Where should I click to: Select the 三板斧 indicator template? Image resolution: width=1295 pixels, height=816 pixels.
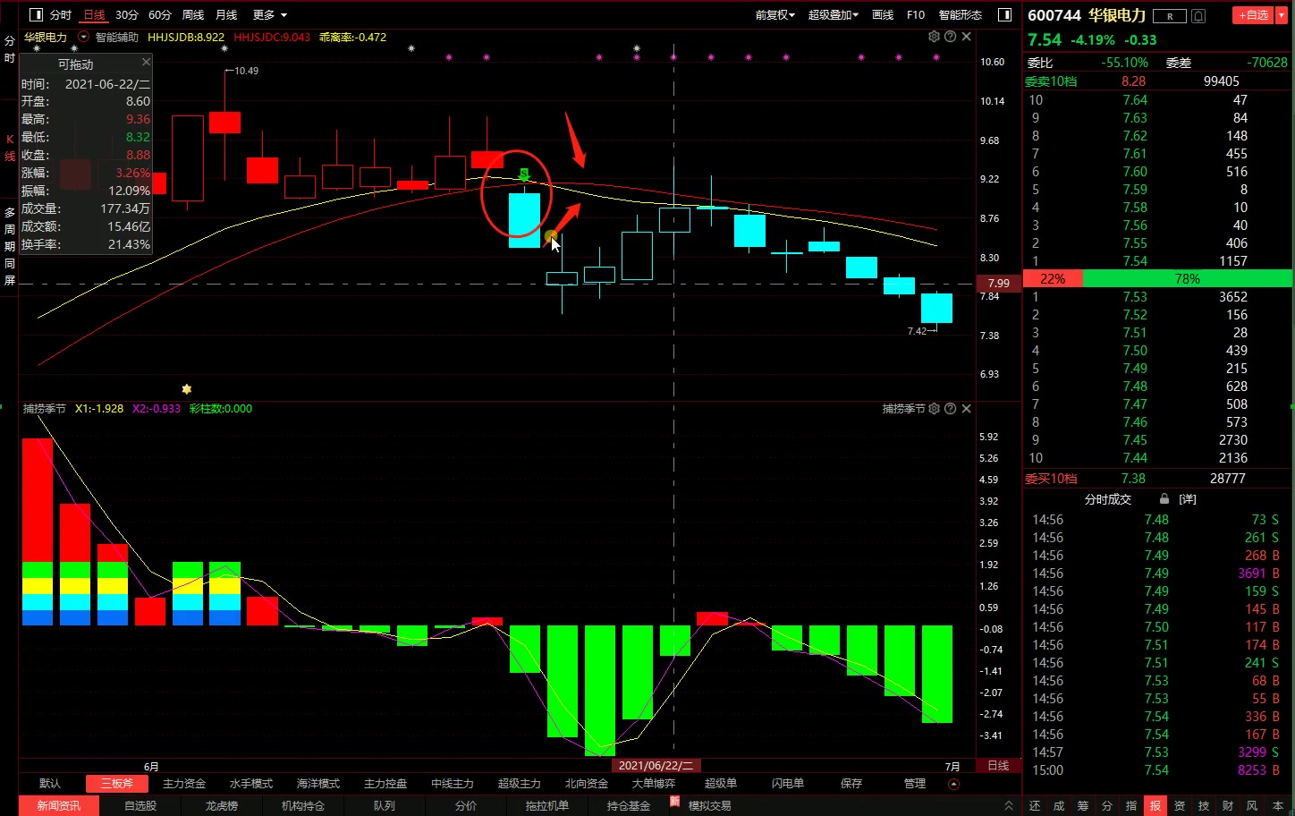(x=117, y=784)
